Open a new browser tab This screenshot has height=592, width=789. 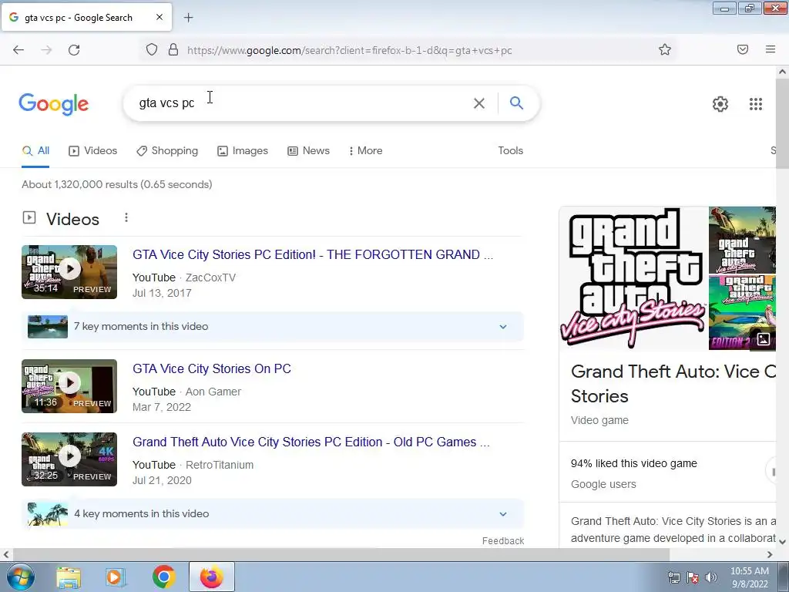(x=188, y=18)
